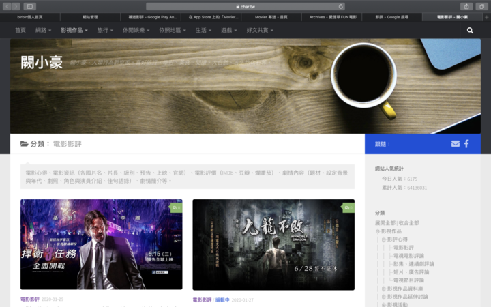The image size is (491, 307).
Task: Go back with the Safari back arrow
Action: 7,6
